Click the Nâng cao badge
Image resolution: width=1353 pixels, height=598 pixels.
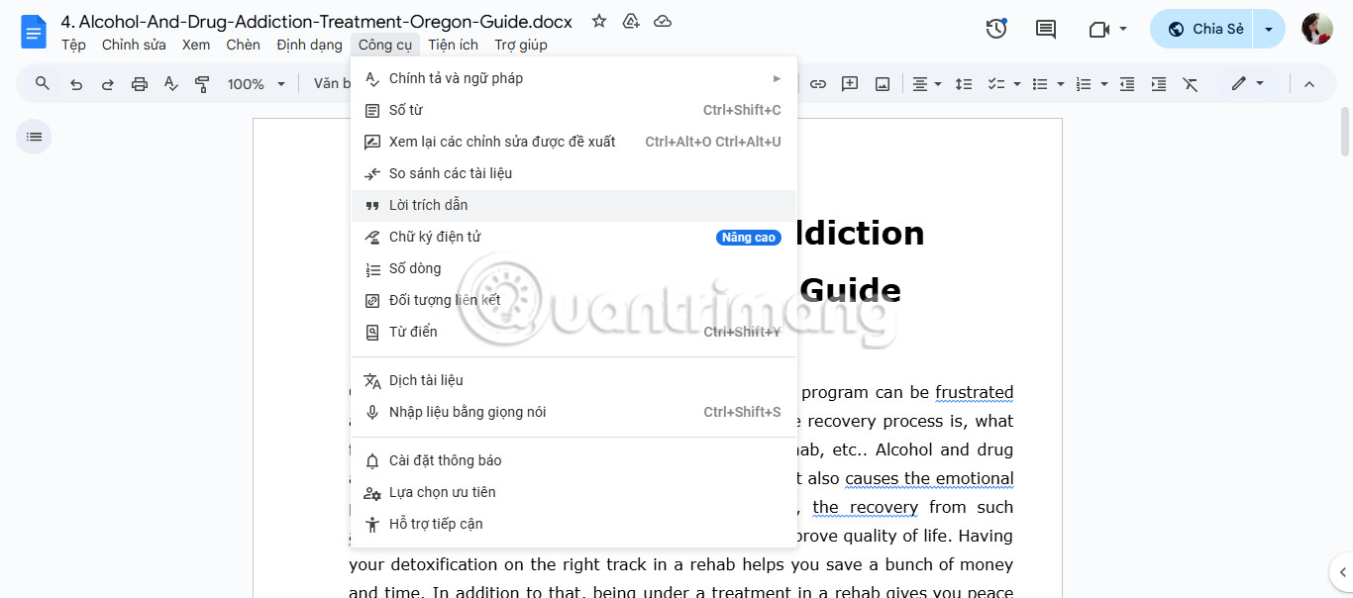pos(748,237)
